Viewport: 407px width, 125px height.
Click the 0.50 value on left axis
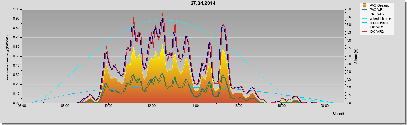(x=16, y=56)
